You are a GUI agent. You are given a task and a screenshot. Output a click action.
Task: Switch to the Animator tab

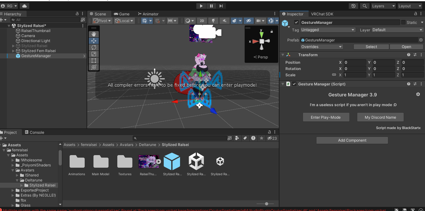[x=148, y=14]
